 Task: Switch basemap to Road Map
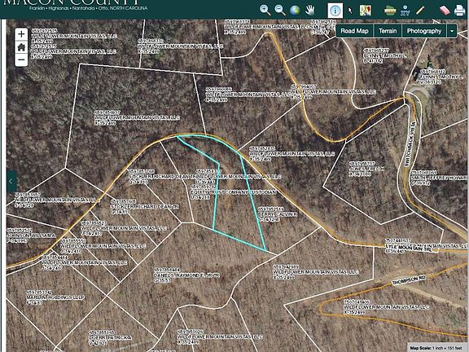354,31
